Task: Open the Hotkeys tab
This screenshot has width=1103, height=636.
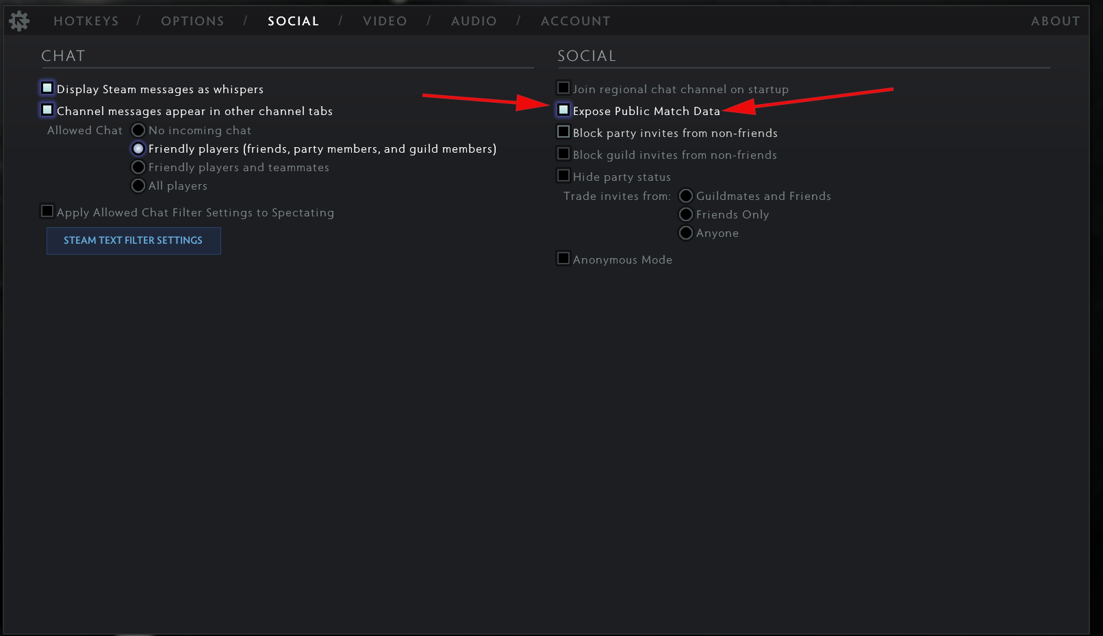Action: (x=86, y=21)
